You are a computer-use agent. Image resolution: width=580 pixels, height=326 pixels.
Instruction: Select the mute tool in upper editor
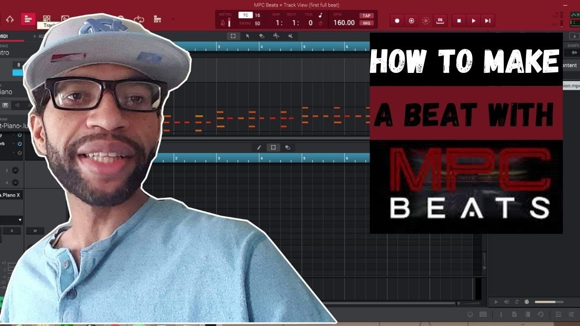[x=290, y=36]
